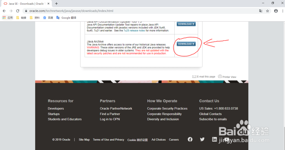Close the Java SE Downloads tab

click(48, 4)
